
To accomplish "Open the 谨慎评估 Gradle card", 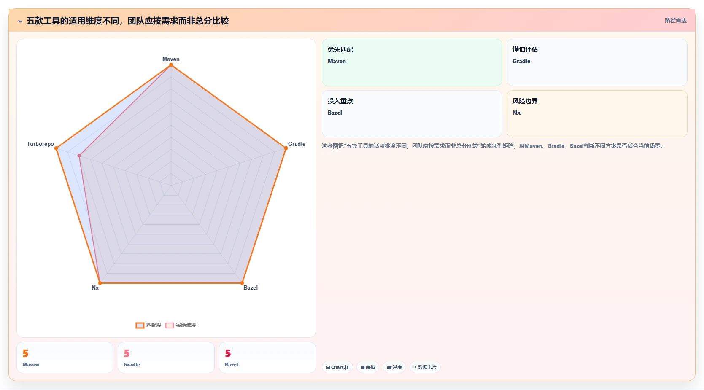I will click(597, 62).
